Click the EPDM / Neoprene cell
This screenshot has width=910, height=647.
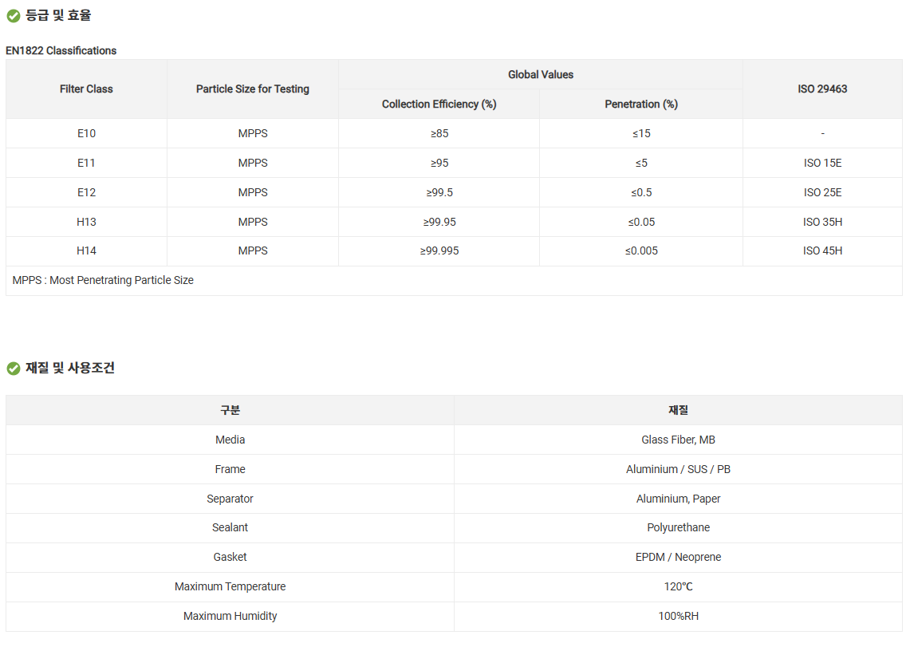678,557
